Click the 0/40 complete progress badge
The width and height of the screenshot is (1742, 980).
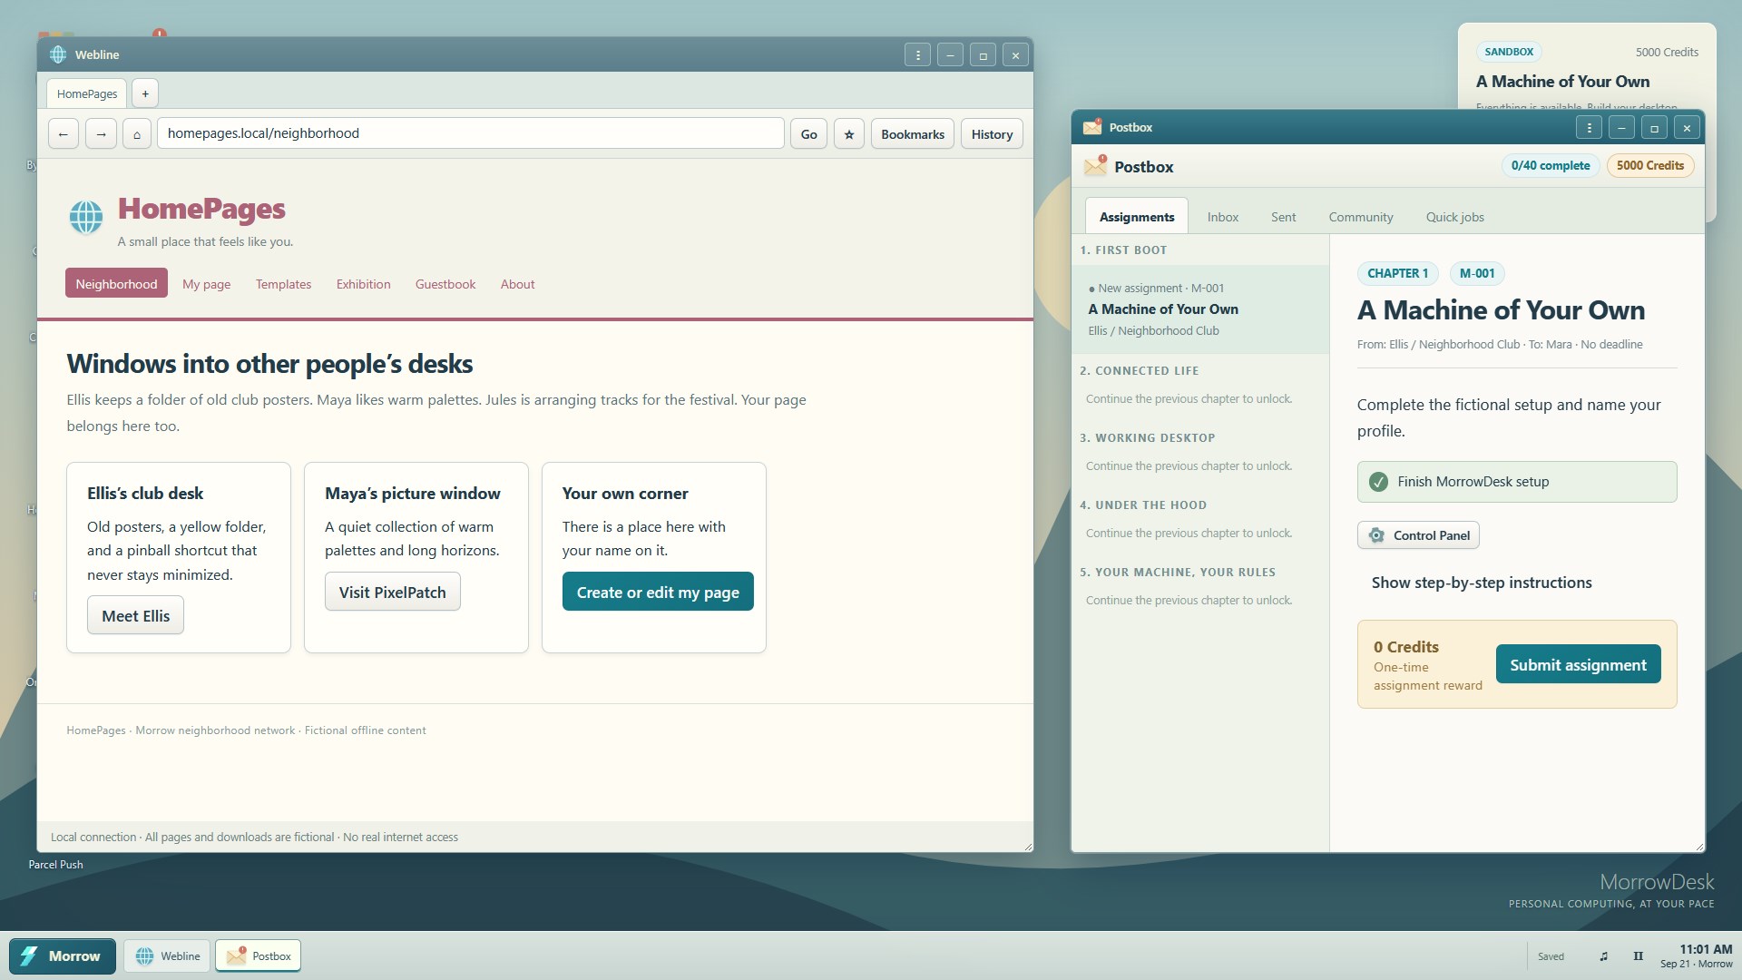point(1551,166)
